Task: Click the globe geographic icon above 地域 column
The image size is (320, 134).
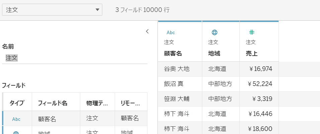Action: [214, 32]
